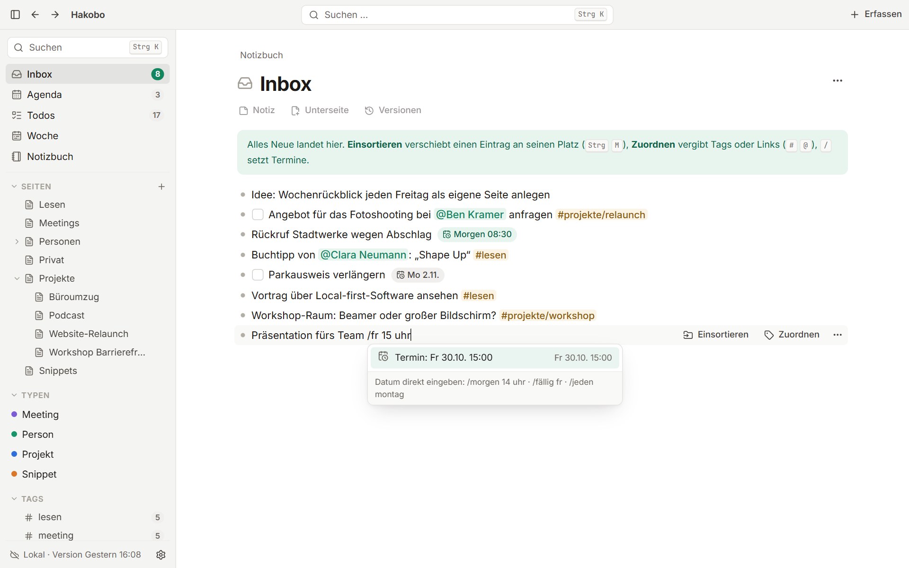This screenshot has width=909, height=568.
Task: Select the Snippet type orange dot
Action: (14, 474)
